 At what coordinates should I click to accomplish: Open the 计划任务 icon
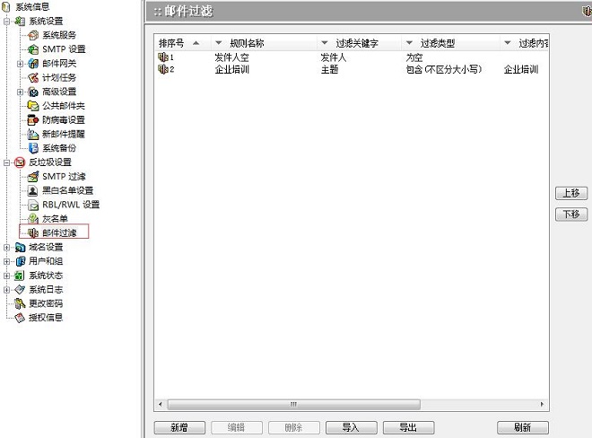pyautogui.click(x=33, y=77)
